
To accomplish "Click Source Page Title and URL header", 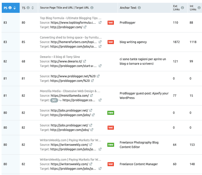I will [65, 8].
